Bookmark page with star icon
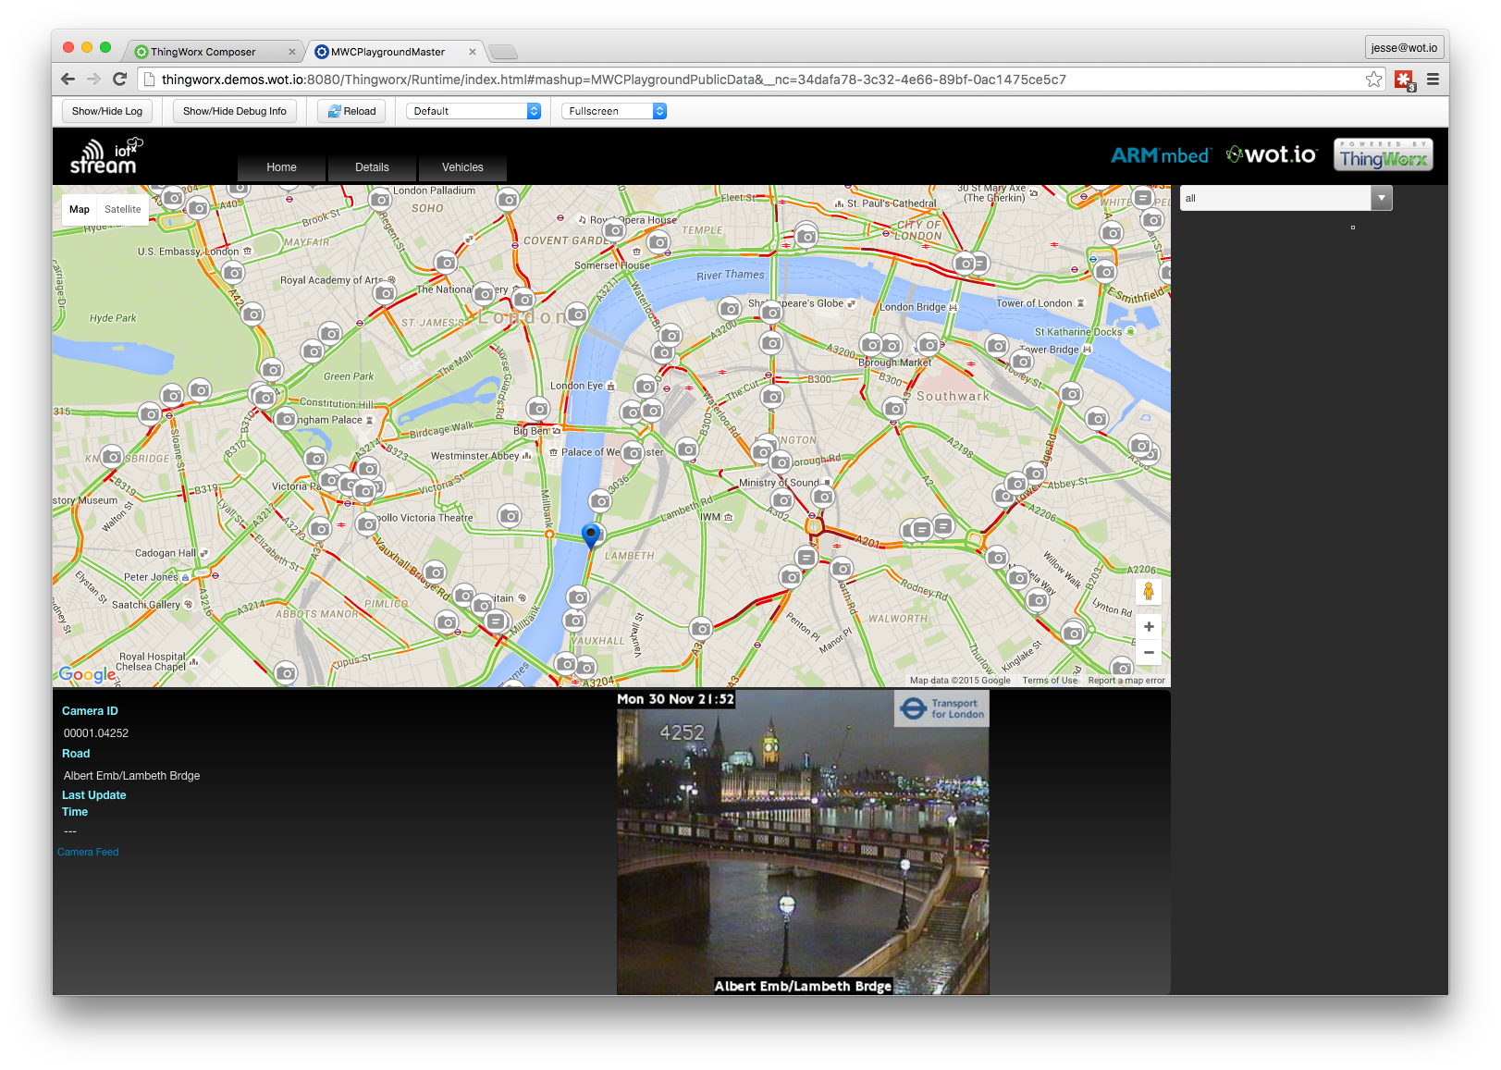 (1374, 80)
